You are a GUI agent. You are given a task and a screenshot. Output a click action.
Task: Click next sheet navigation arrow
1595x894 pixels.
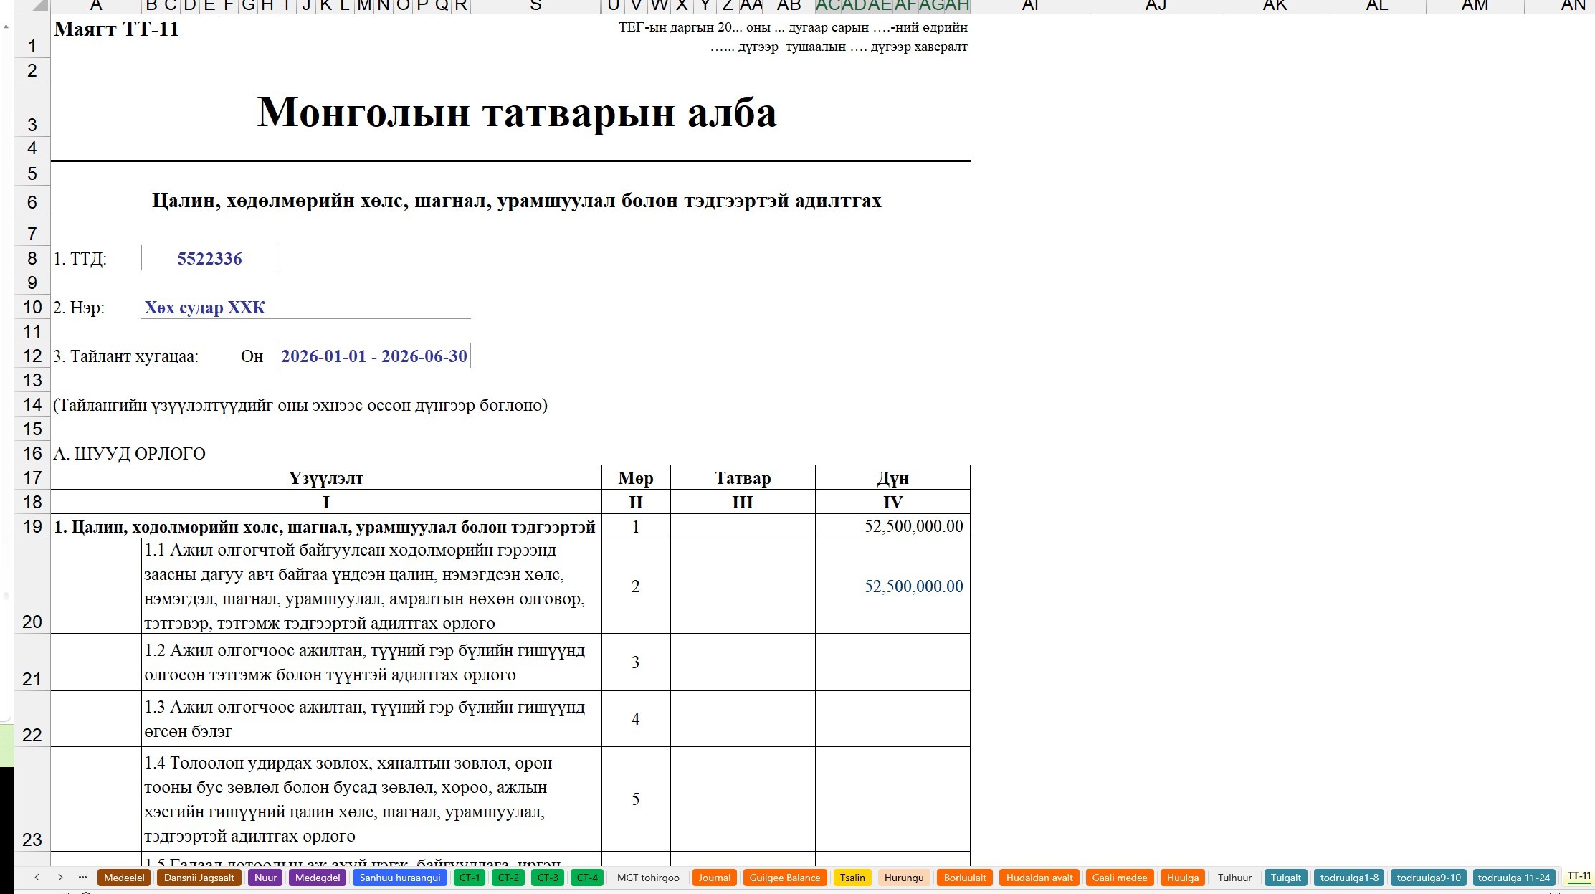pos(60,877)
